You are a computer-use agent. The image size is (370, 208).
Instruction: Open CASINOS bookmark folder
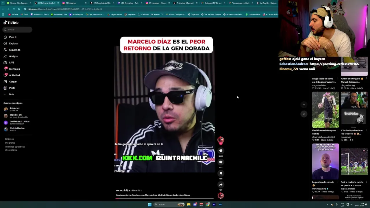pos(143,14)
